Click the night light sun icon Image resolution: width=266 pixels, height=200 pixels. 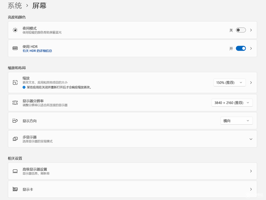coord(15,30)
